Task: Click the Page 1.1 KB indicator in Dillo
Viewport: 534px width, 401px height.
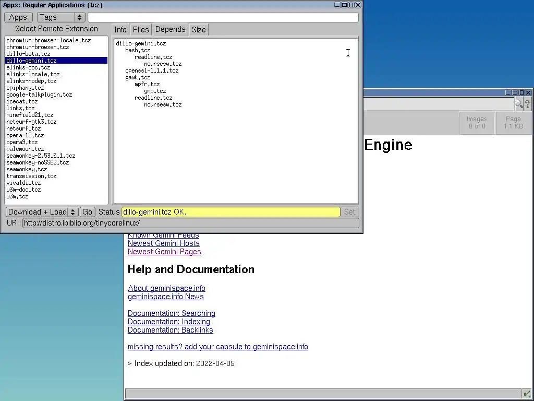Action: [x=513, y=122]
